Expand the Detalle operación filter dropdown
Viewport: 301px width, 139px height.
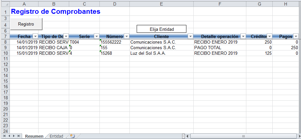[x=243, y=36]
